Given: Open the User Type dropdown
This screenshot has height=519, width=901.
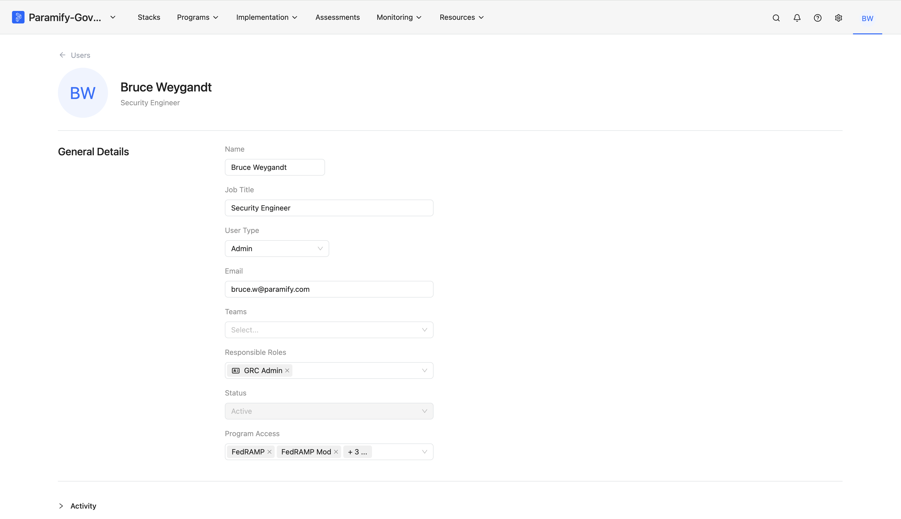Looking at the screenshot, I should (x=277, y=249).
